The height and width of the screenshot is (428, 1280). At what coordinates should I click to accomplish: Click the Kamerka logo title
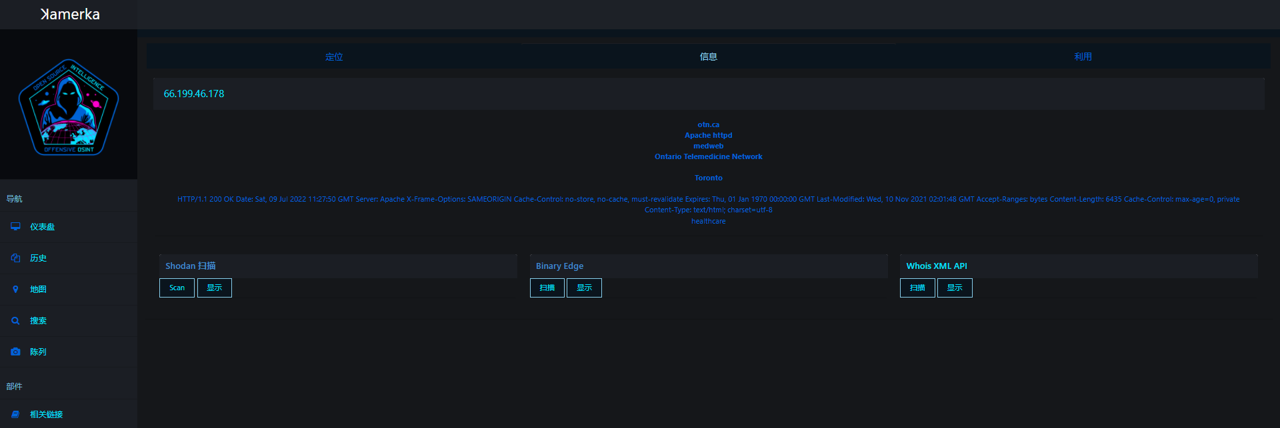[69, 14]
